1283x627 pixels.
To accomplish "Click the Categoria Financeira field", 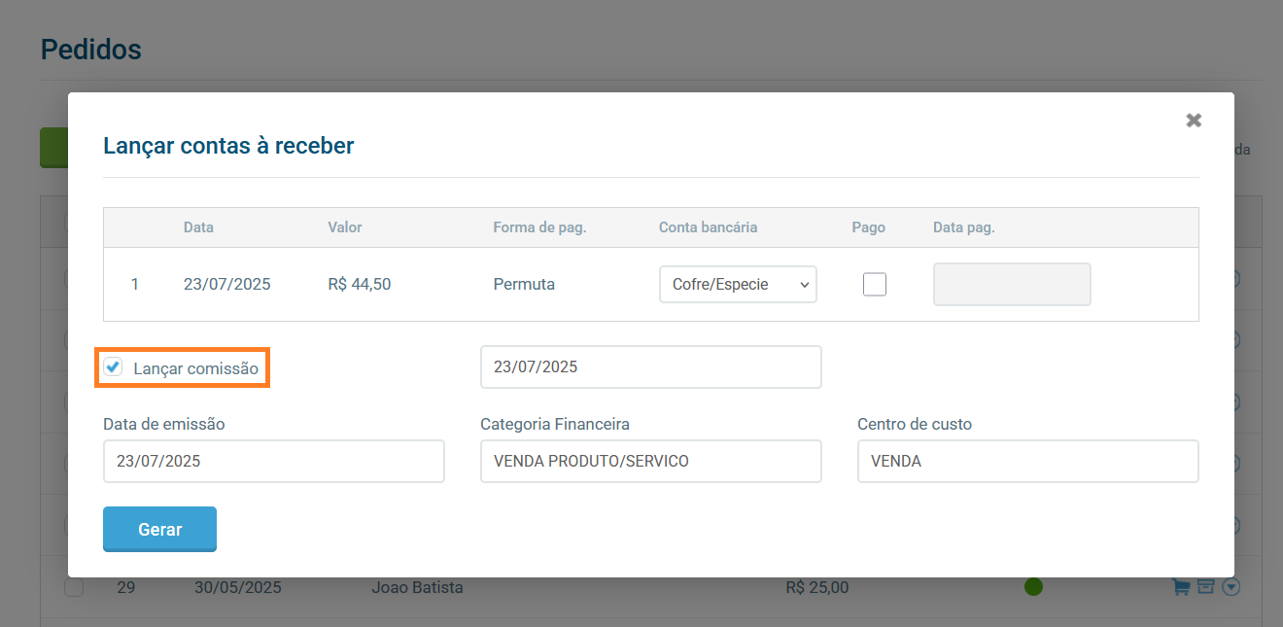I will [x=650, y=462].
